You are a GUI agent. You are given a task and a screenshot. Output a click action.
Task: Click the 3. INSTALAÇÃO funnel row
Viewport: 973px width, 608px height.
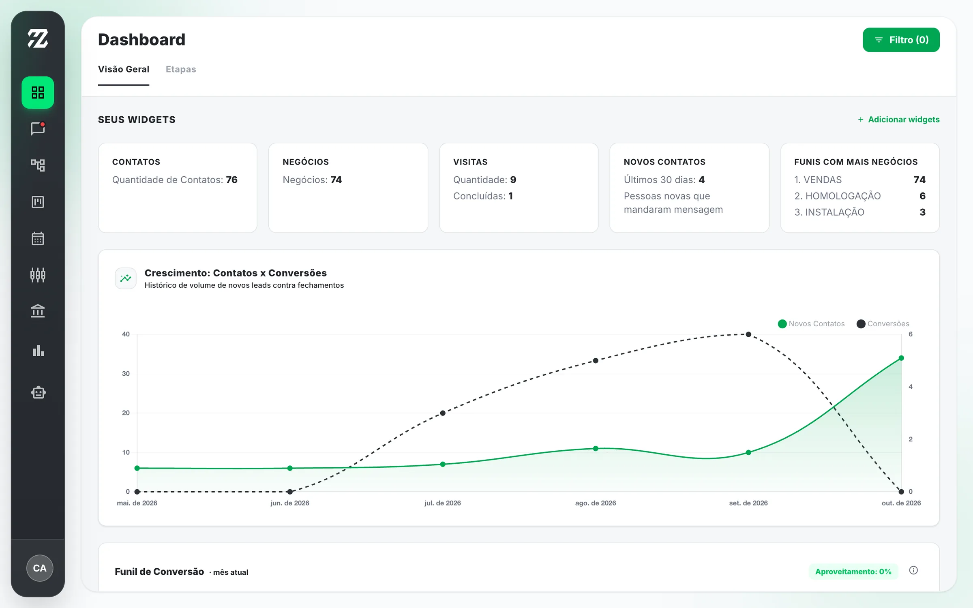859,212
